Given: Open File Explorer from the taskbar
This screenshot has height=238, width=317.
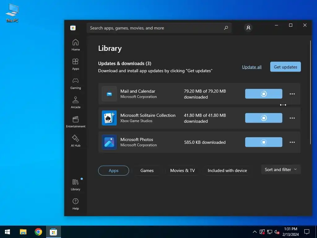Looking at the screenshot, I should click(x=23, y=232).
